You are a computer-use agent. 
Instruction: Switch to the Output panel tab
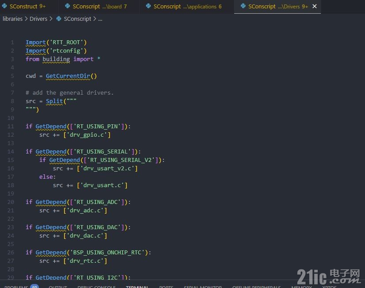click(x=58, y=286)
